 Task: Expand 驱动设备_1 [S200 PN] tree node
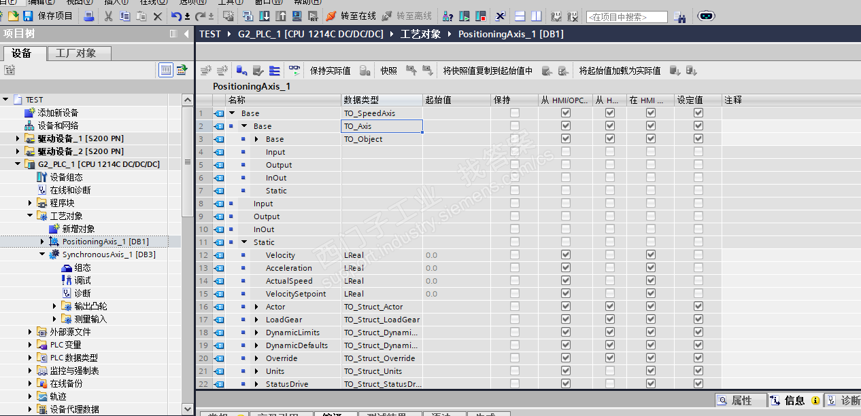click(18, 138)
